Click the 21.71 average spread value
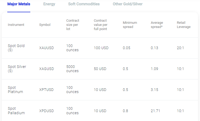Screen dimensions: 200x121 click(x=155, y=111)
